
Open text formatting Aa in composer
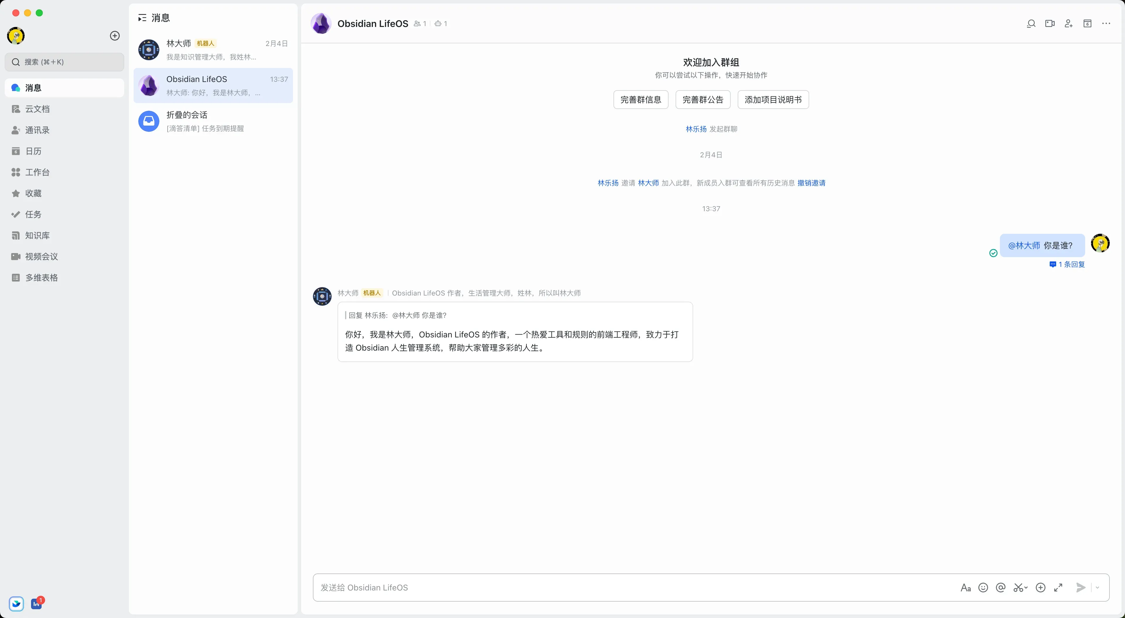coord(966,588)
